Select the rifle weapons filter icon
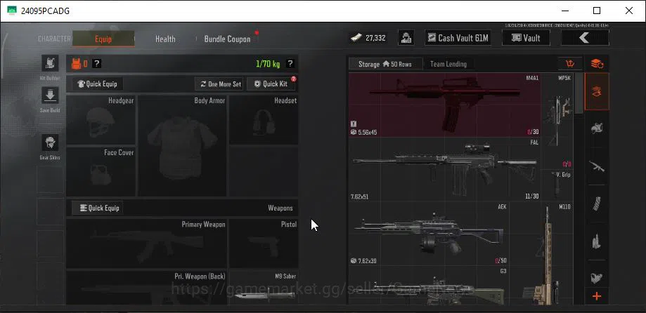646x313 pixels. [597, 166]
